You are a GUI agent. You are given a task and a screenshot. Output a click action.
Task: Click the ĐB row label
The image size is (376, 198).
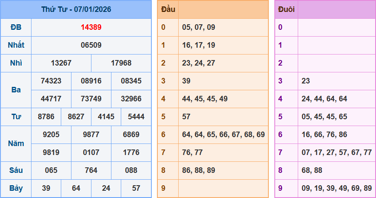tap(16, 27)
